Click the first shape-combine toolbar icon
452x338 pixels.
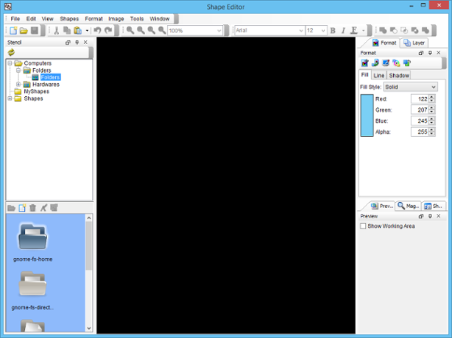383,30
